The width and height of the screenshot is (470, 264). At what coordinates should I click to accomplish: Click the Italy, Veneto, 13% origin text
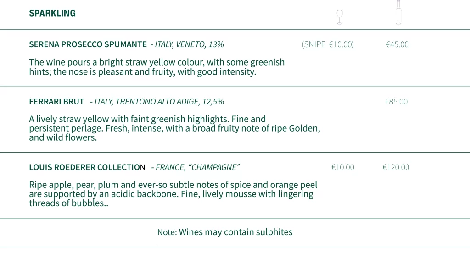pyautogui.click(x=189, y=44)
